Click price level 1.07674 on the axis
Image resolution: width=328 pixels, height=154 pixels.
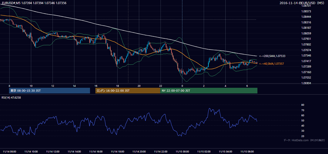pyautogui.click(x=306, y=50)
